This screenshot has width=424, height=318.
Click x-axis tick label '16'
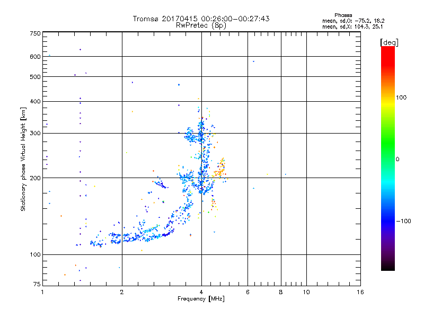[360, 292]
